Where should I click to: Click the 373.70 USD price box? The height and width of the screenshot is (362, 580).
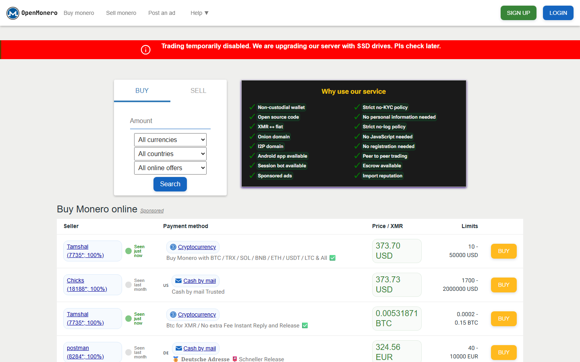[397, 251]
